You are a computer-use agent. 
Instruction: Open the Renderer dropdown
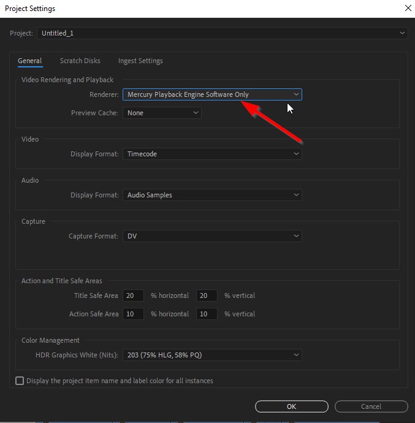[x=212, y=94]
